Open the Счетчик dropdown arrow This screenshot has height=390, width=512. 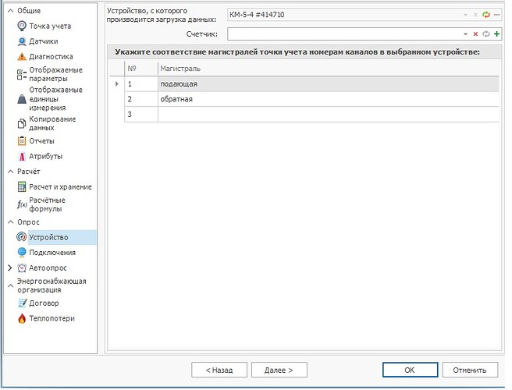point(465,34)
